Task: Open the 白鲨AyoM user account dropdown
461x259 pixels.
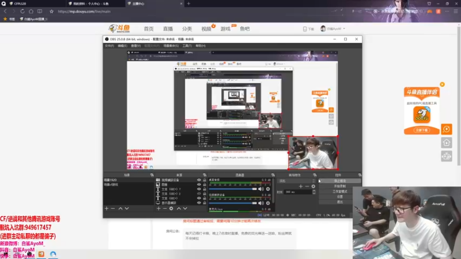Action: (332, 28)
